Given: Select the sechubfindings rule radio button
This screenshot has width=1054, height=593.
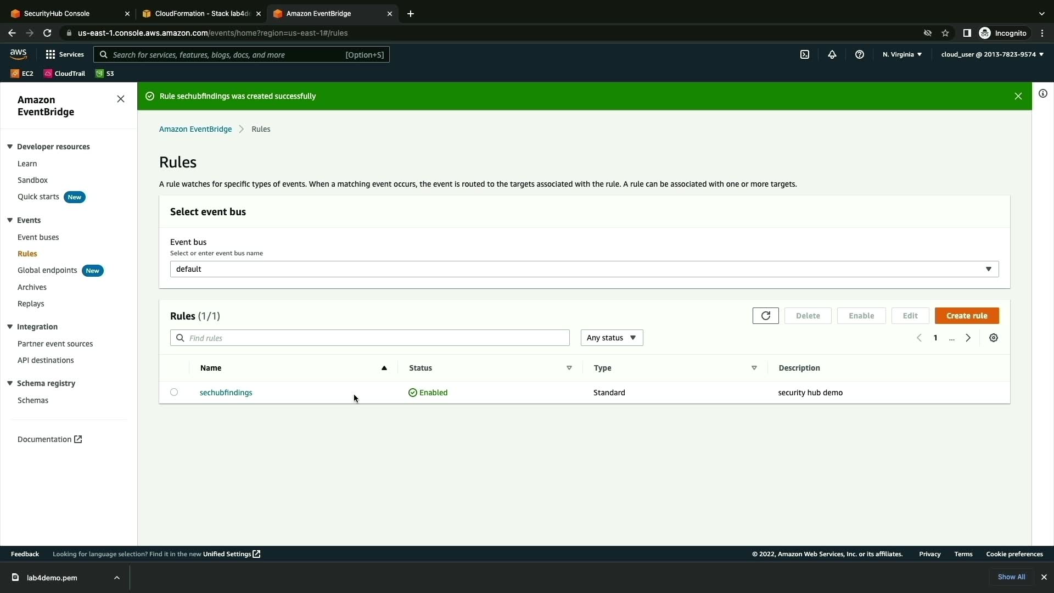Looking at the screenshot, I should pos(174,392).
